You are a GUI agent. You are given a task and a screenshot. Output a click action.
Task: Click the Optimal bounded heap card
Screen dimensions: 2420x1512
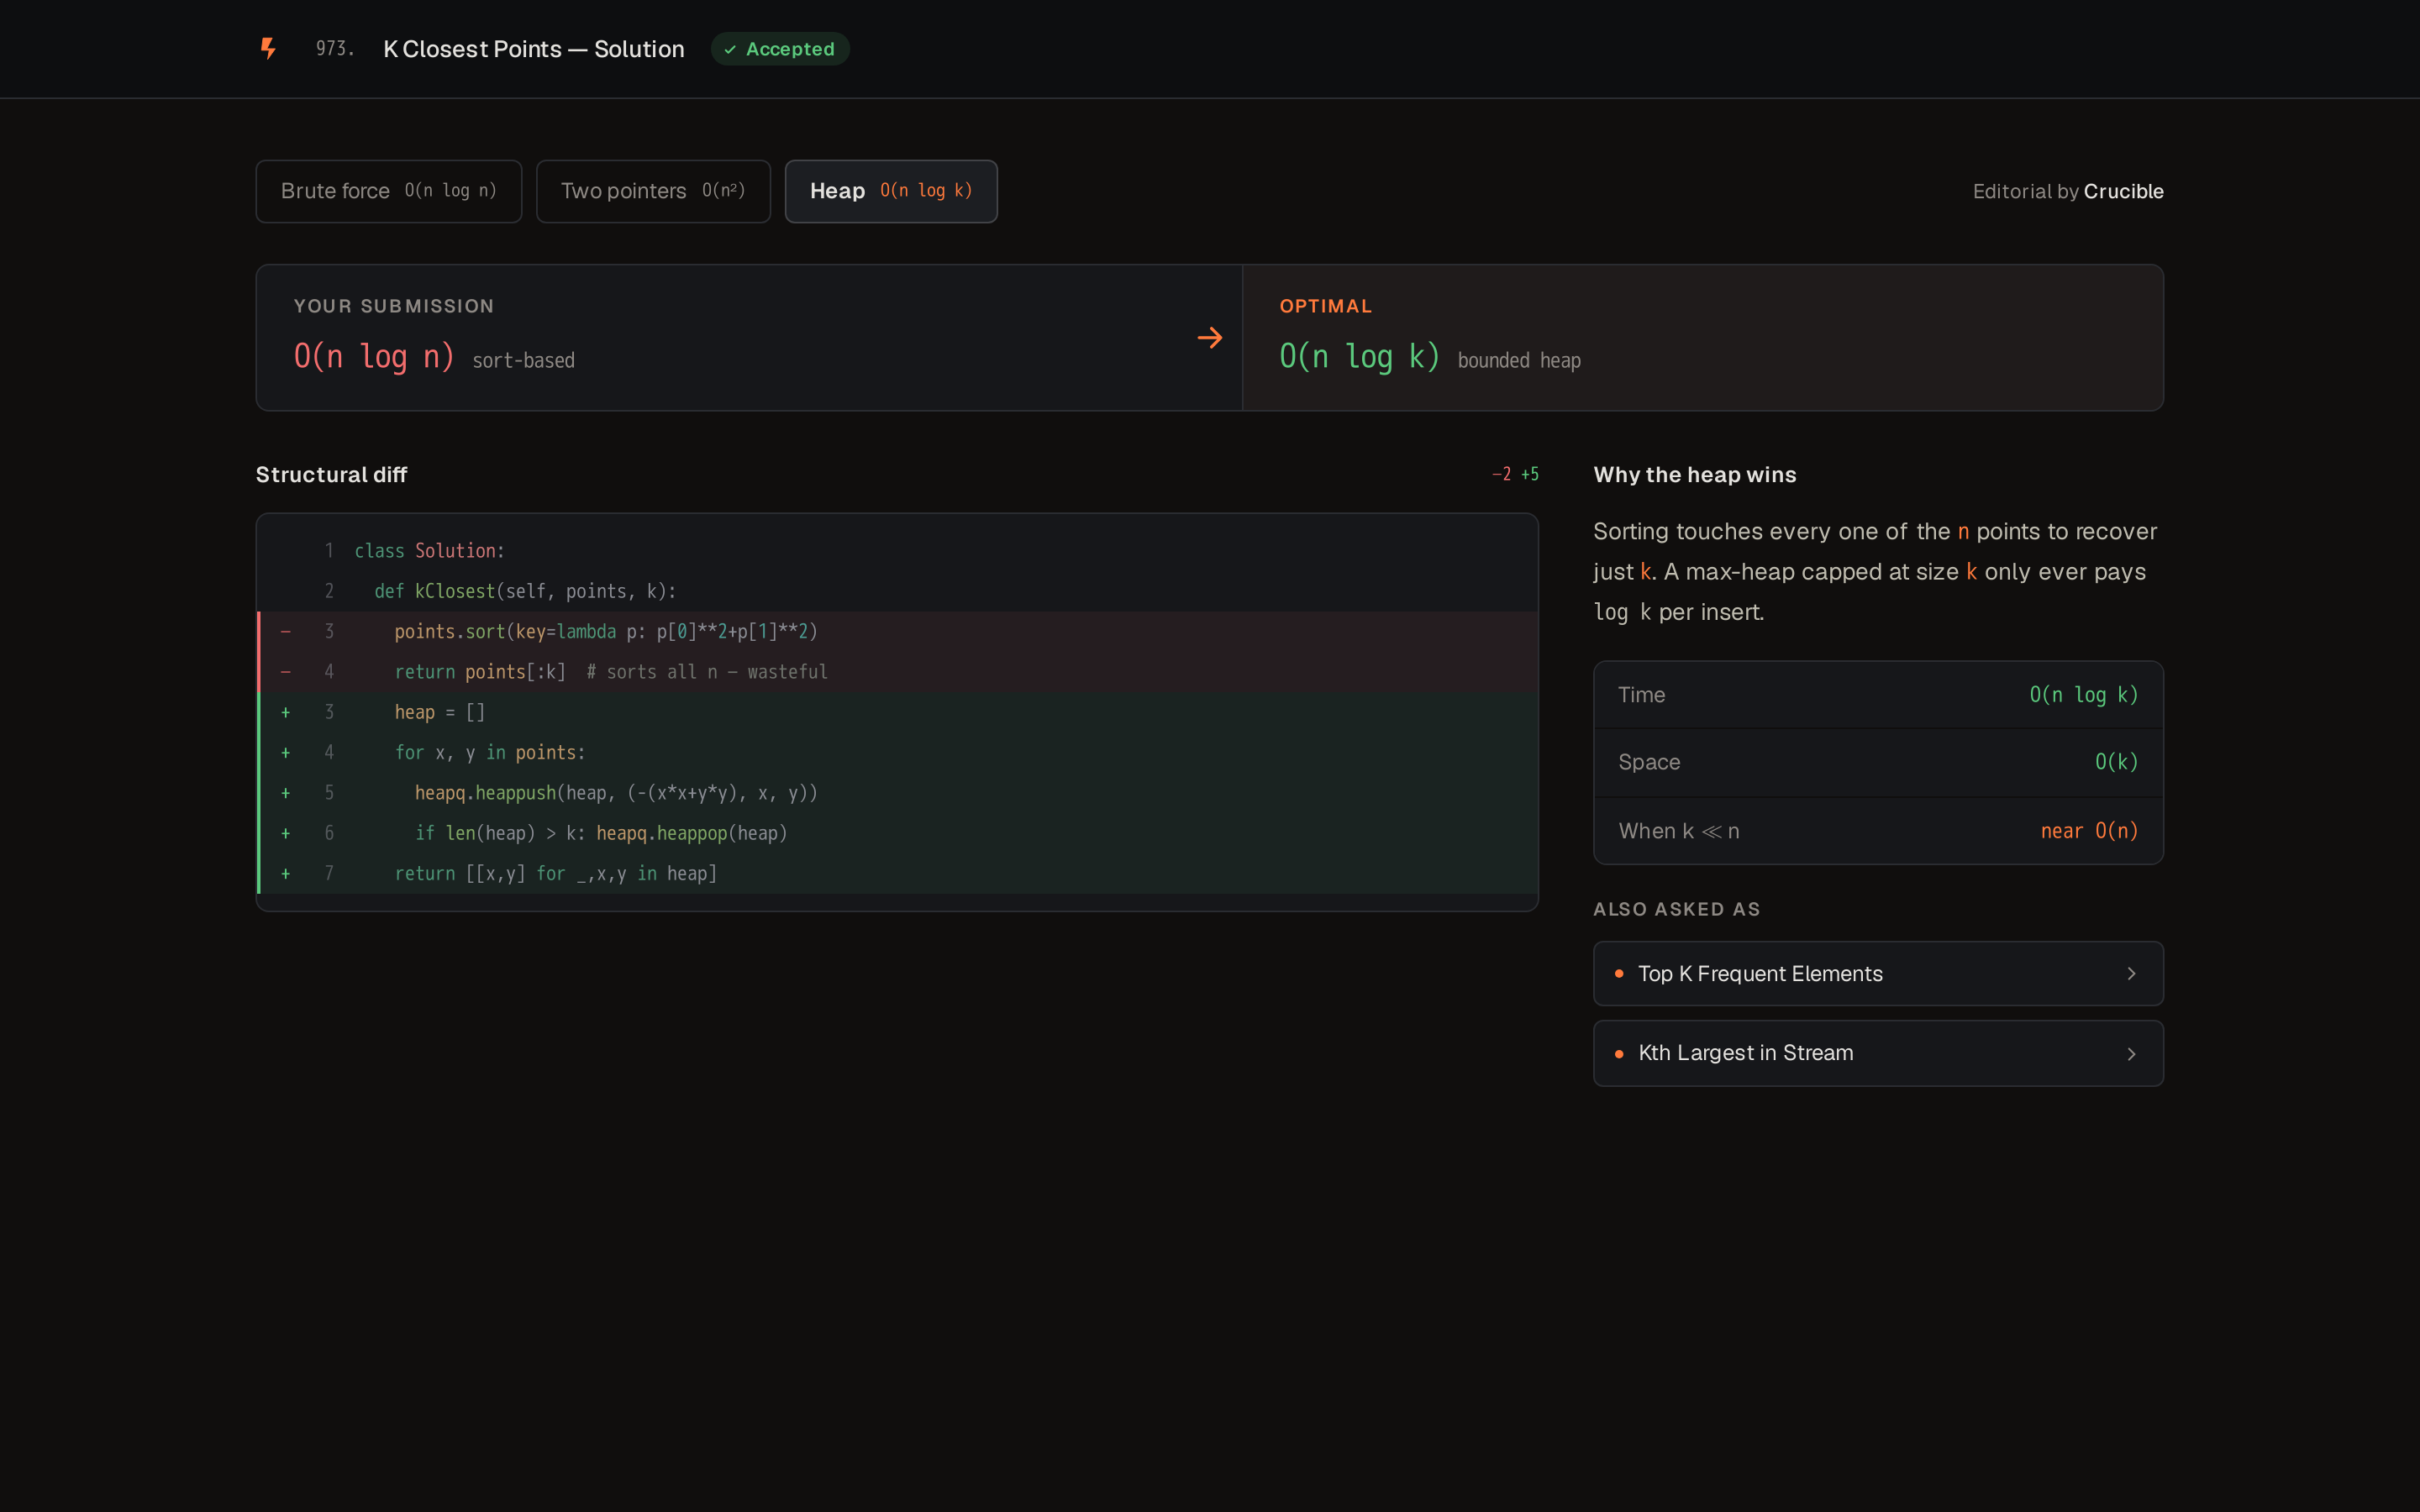[x=1702, y=338]
